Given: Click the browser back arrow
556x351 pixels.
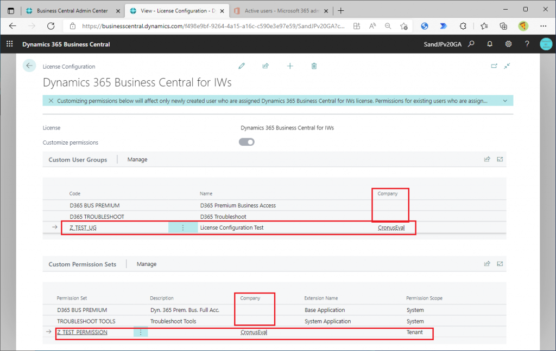Looking at the screenshot, I should coord(13,26).
